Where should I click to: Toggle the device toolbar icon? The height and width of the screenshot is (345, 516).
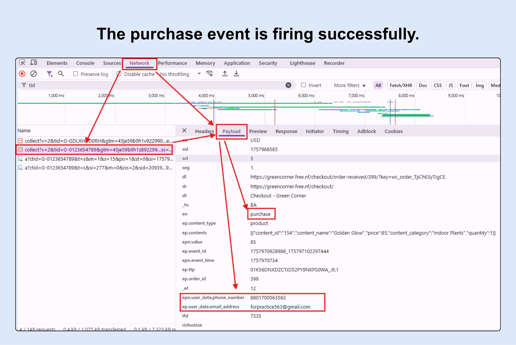pyautogui.click(x=34, y=63)
